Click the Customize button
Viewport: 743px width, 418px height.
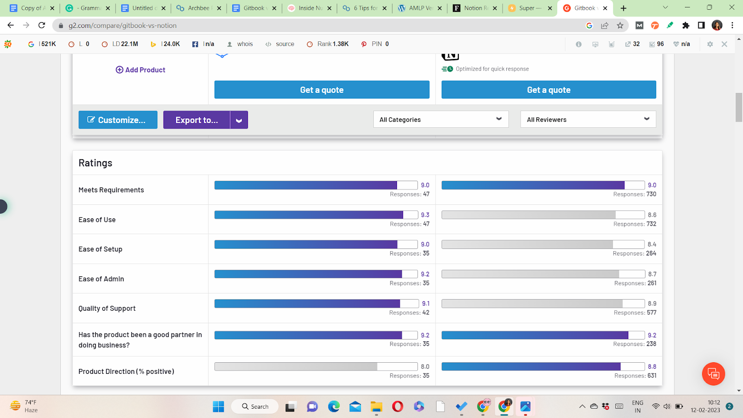coord(117,120)
